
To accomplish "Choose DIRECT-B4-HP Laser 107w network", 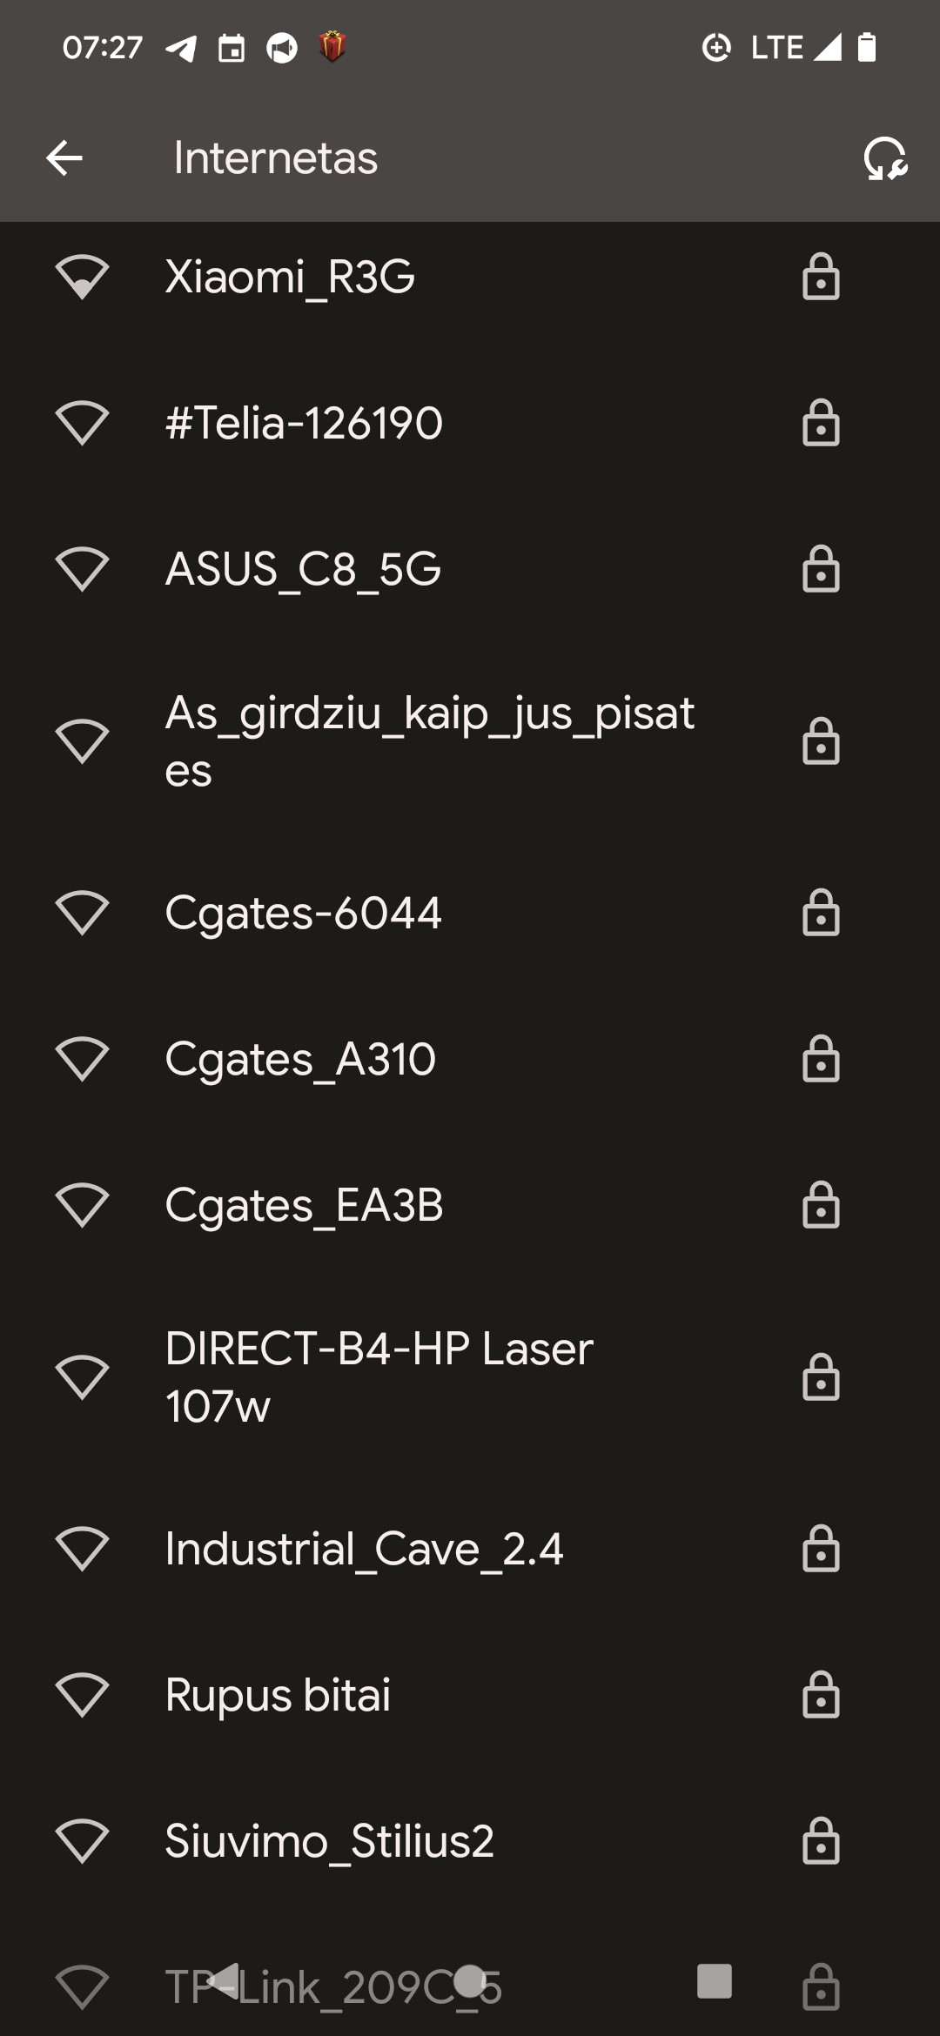I will tap(379, 1377).
